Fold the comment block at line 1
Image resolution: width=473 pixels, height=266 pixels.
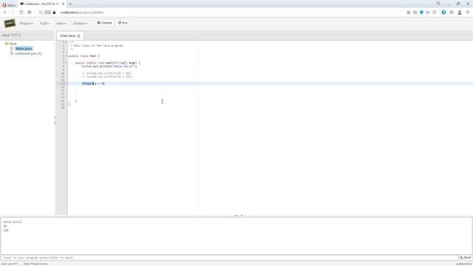point(66,42)
